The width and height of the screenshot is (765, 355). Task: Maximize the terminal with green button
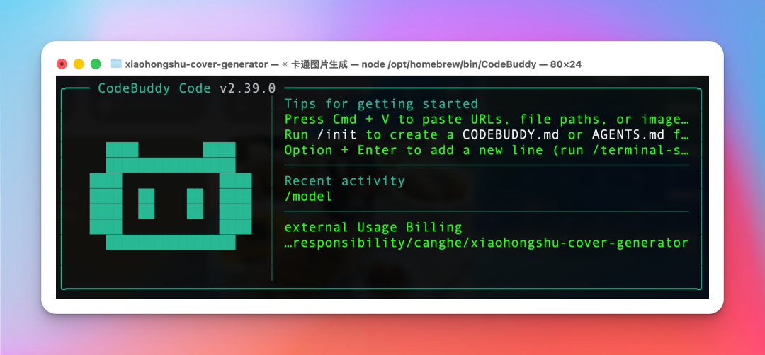(96, 64)
